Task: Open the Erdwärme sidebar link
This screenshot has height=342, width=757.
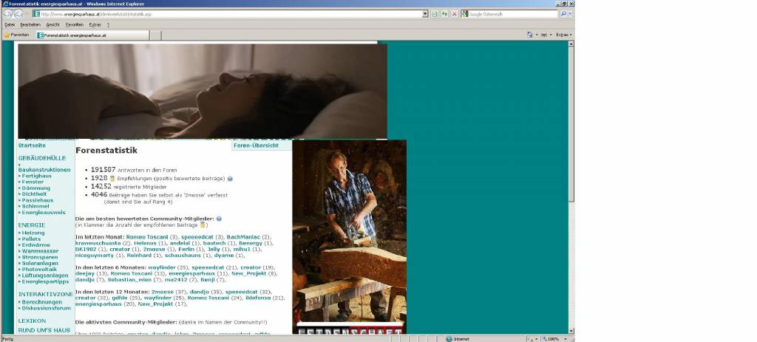Action: point(35,245)
